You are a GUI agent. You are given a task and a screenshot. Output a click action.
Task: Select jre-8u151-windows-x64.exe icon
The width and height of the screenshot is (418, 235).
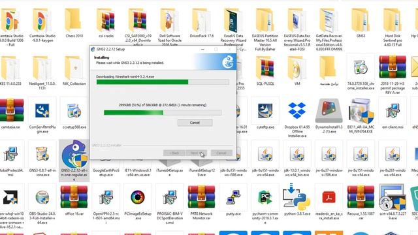(361, 154)
